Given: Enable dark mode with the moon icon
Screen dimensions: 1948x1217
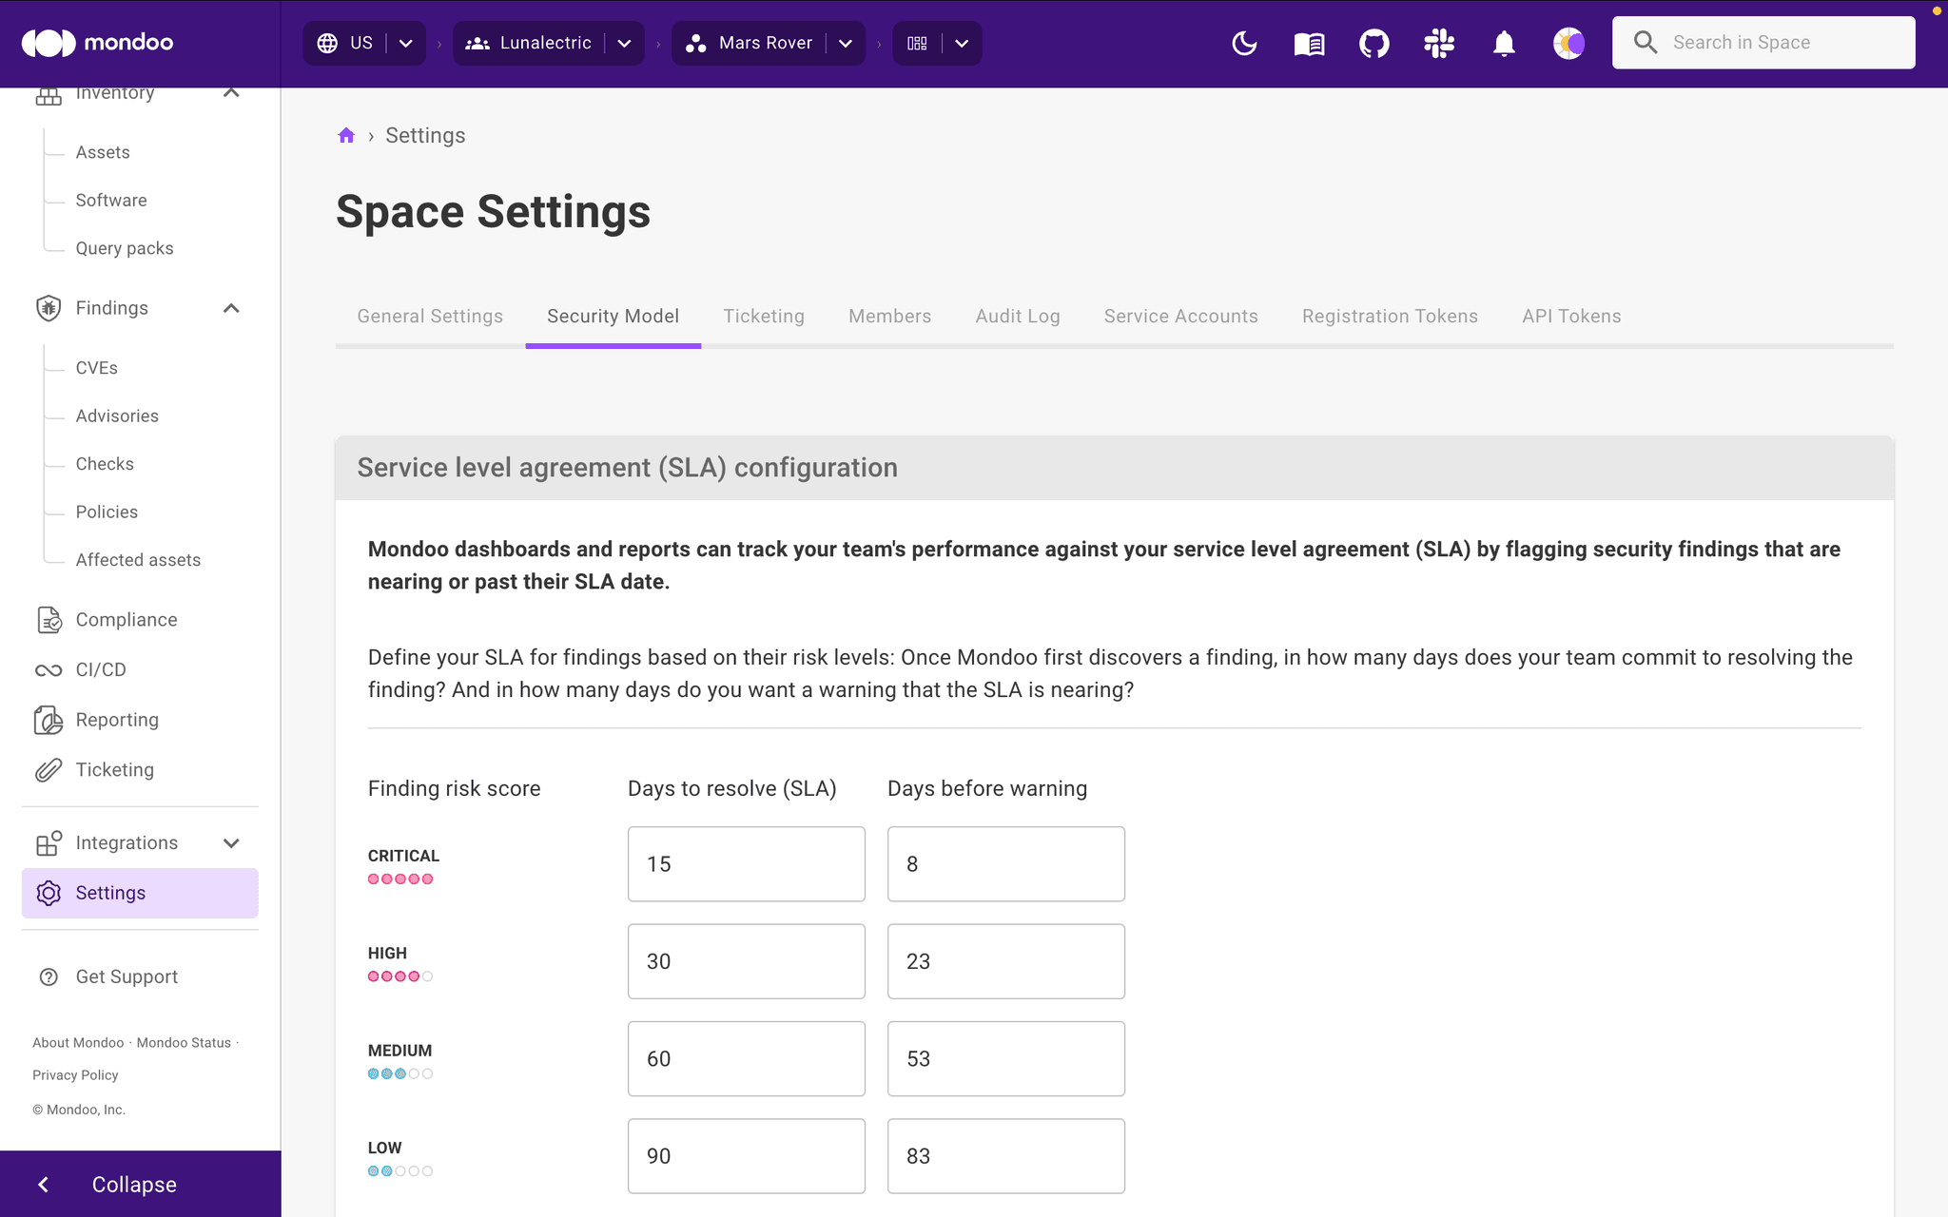Looking at the screenshot, I should click(1245, 43).
